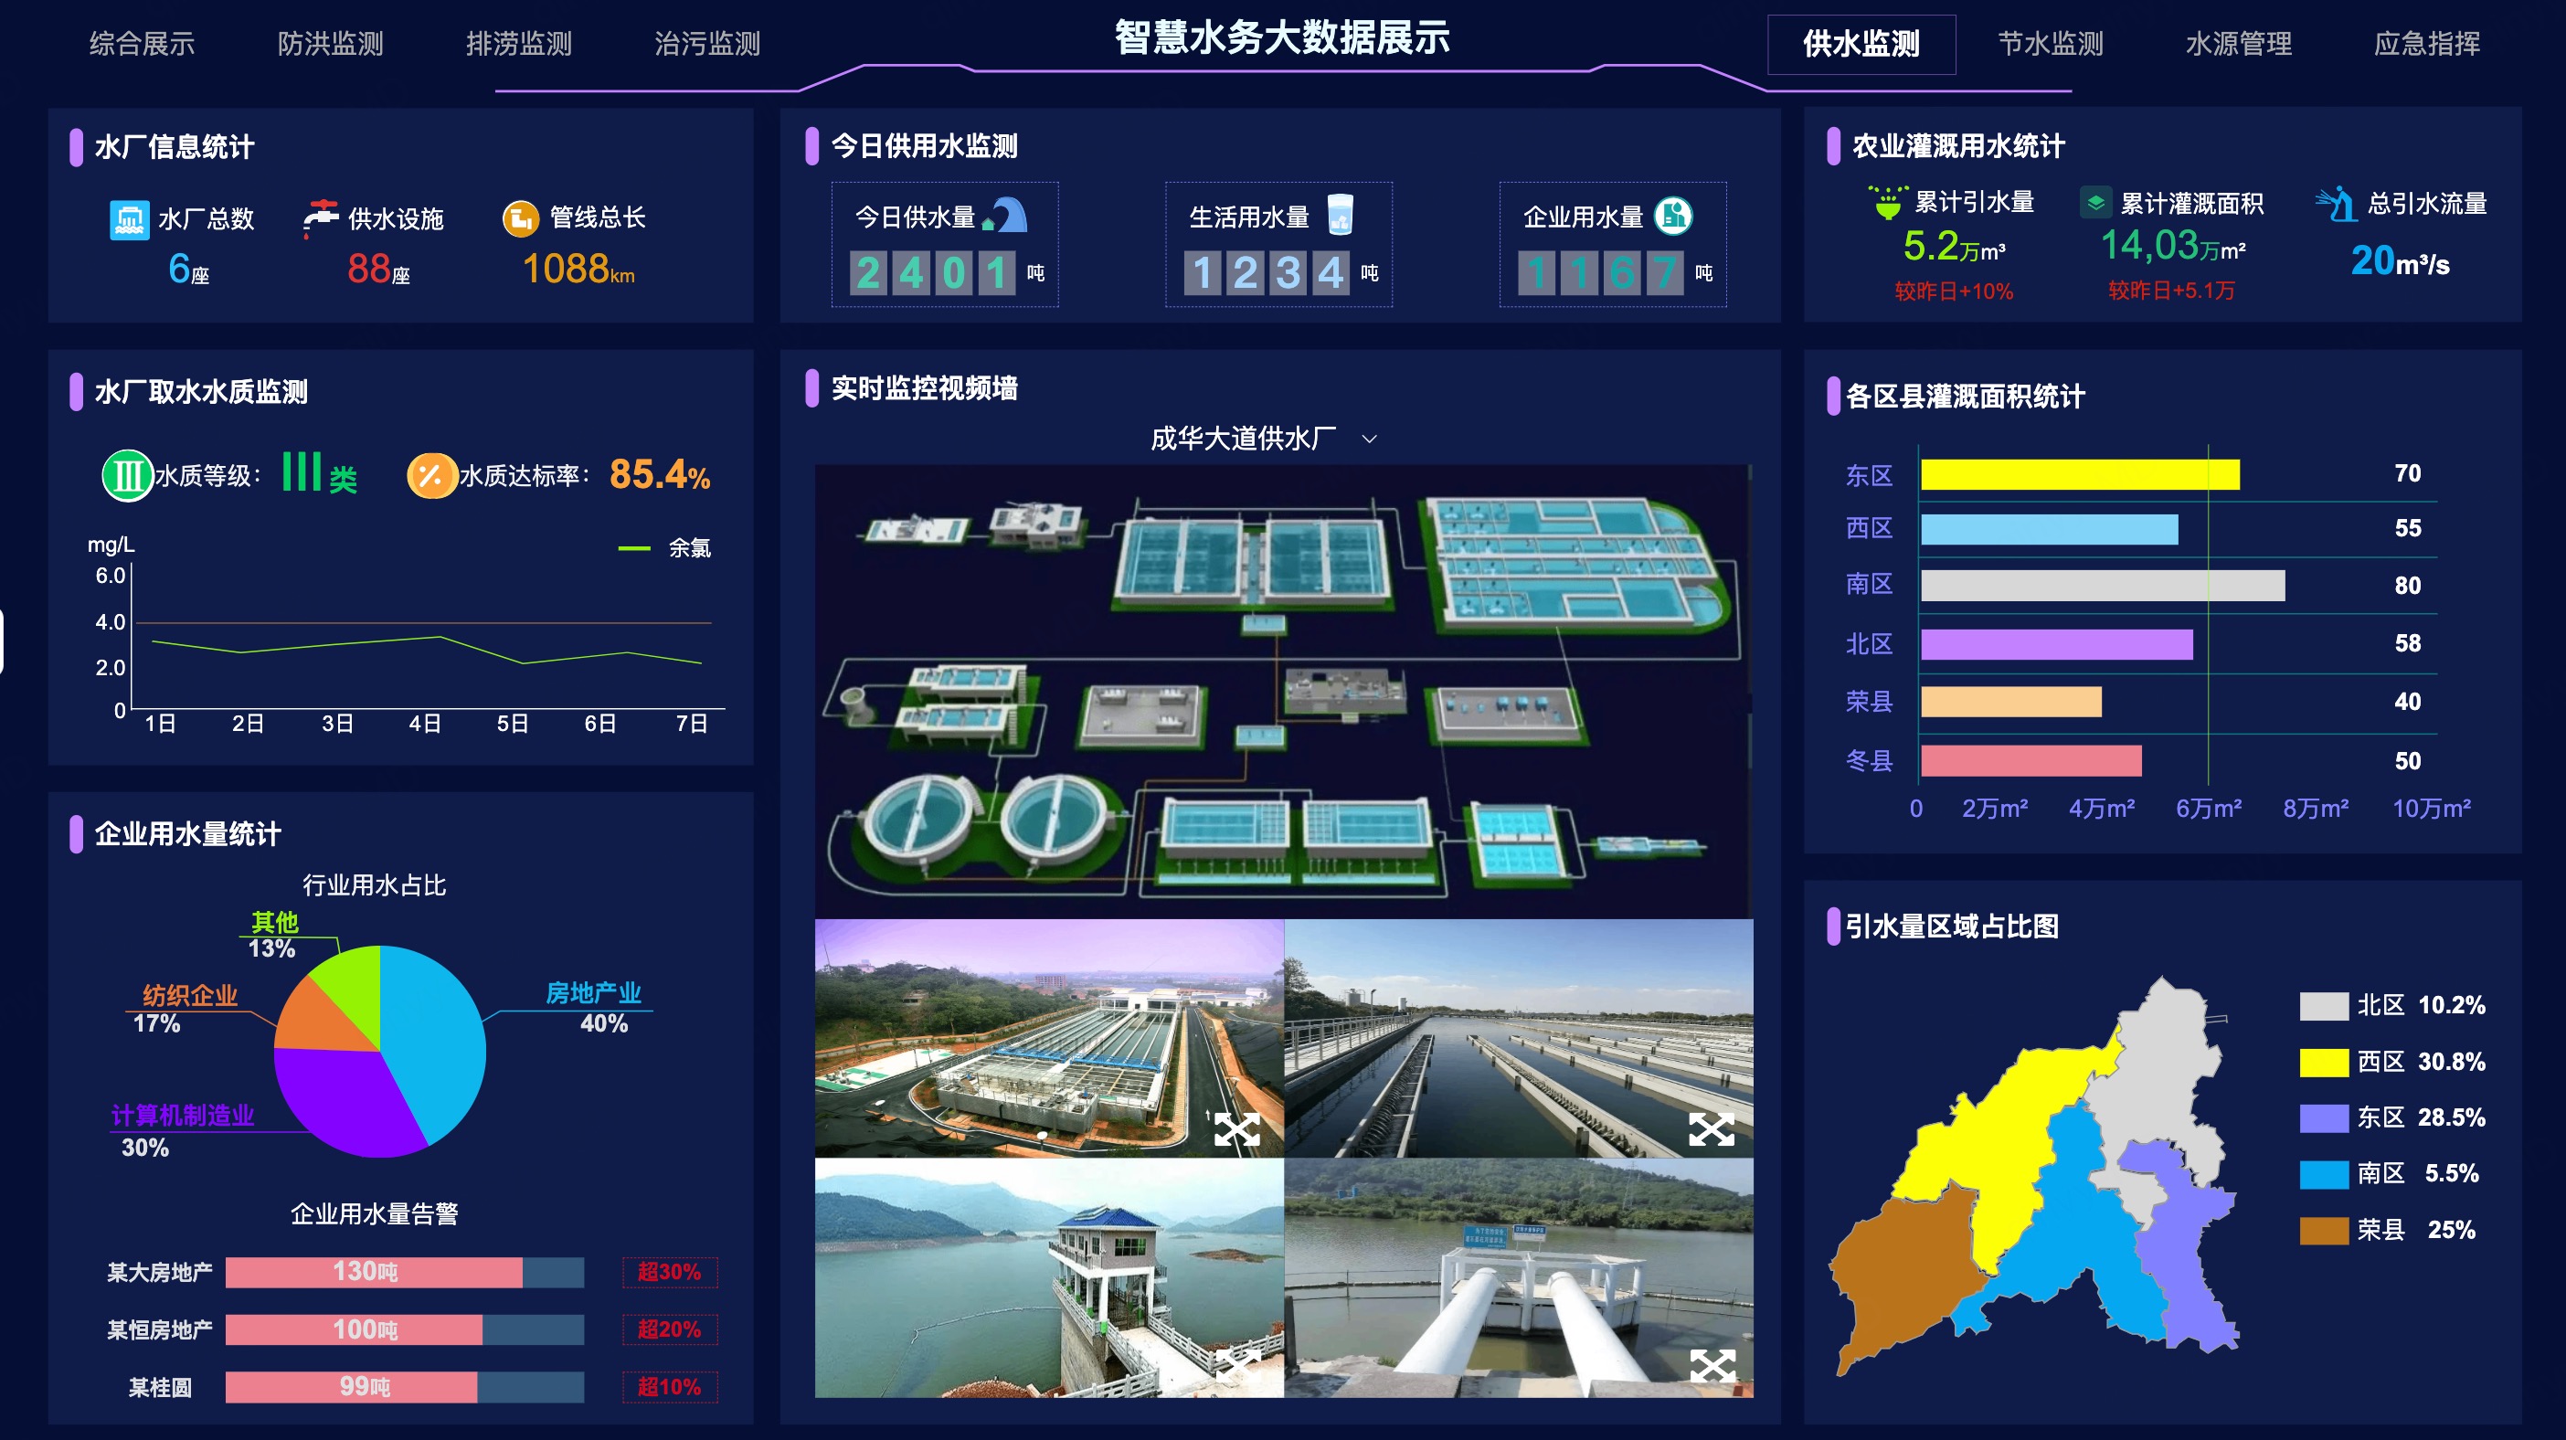Image resolution: width=2566 pixels, height=1440 pixels.
Task: Click the 企业用水量 building icon
Action: (1673, 215)
